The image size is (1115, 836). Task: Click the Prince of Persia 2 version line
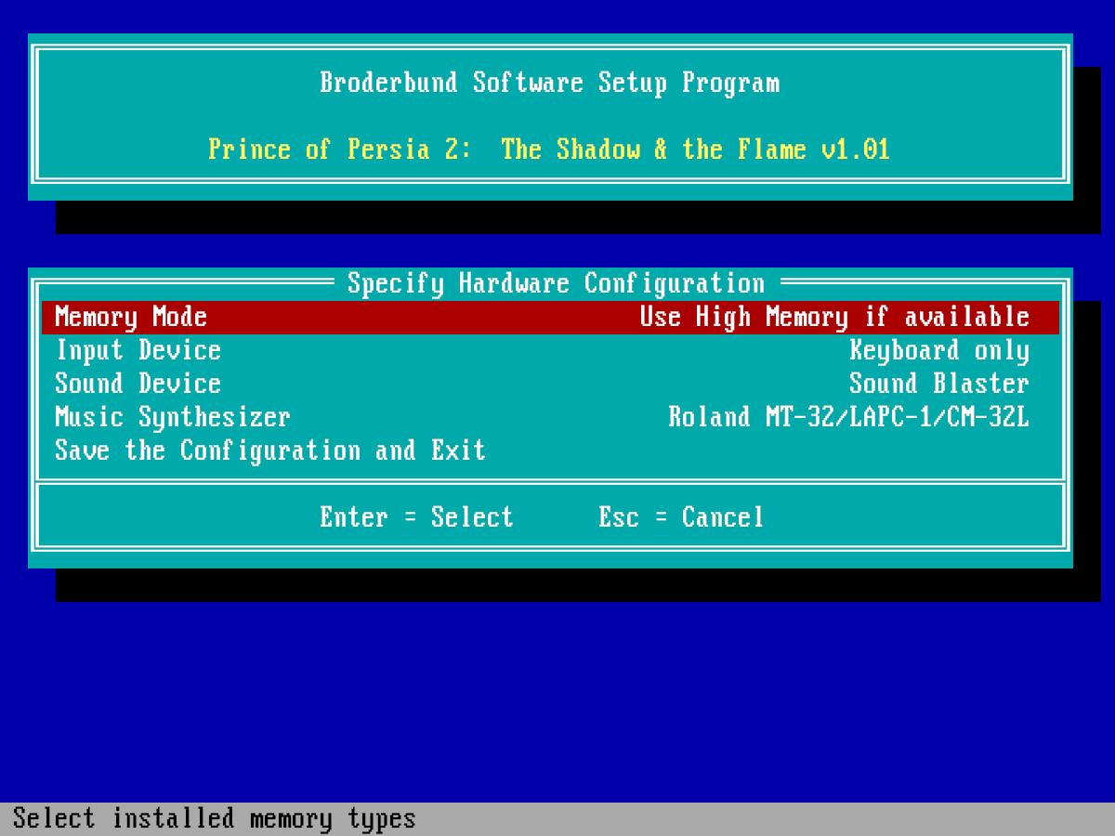pos(549,150)
